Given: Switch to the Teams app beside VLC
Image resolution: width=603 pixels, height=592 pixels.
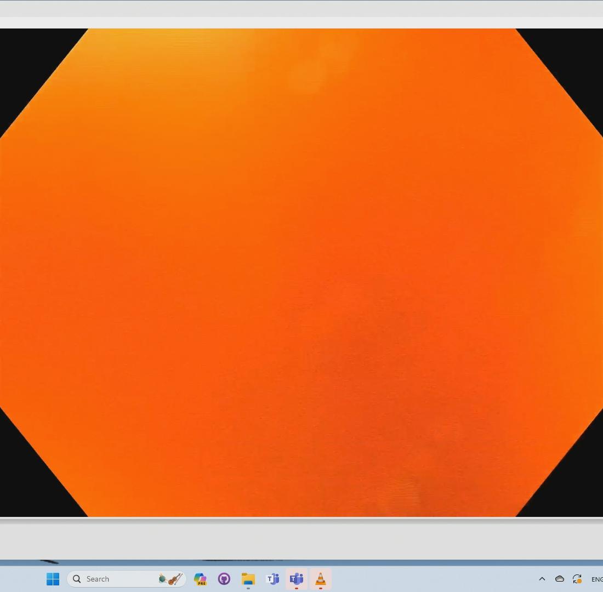Looking at the screenshot, I should tap(296, 579).
